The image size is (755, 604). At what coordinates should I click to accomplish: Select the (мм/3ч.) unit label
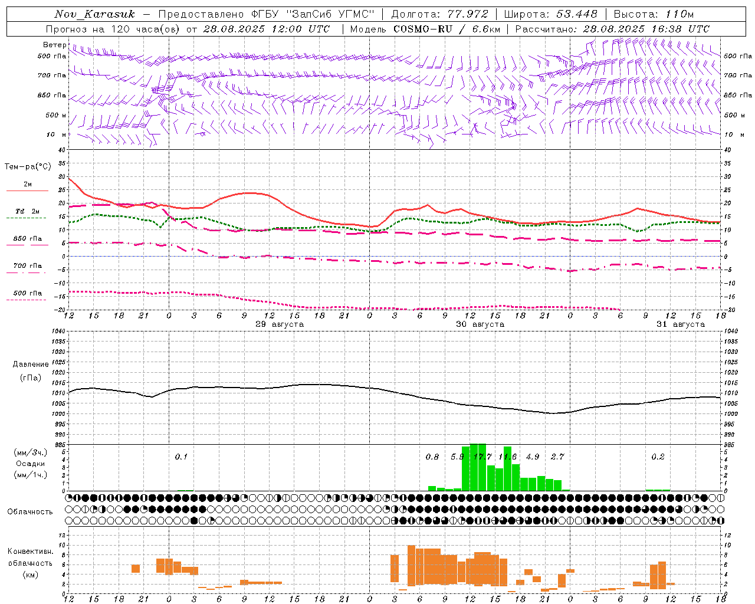31,452
